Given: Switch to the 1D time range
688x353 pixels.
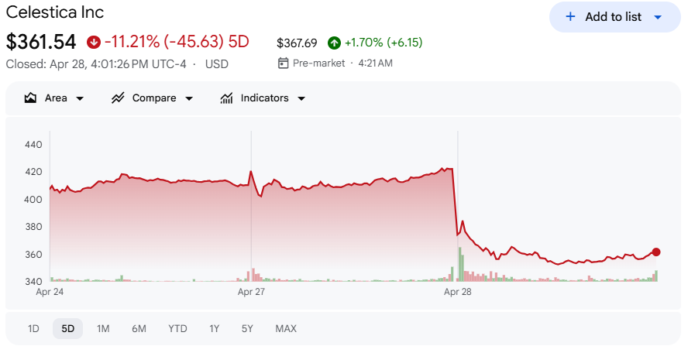Looking at the screenshot, I should click(33, 328).
